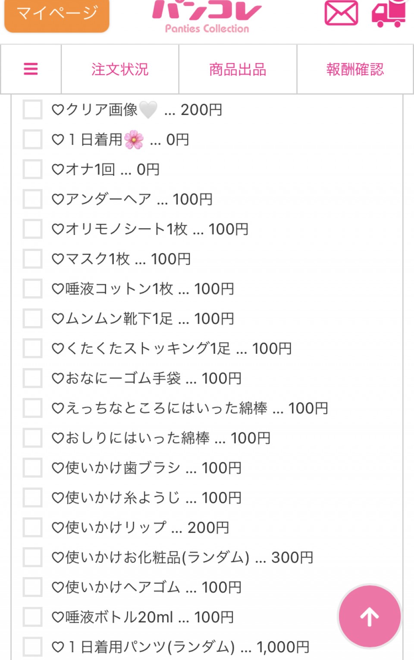Click the パンコレ Panties Collection logo

pyautogui.click(x=207, y=16)
